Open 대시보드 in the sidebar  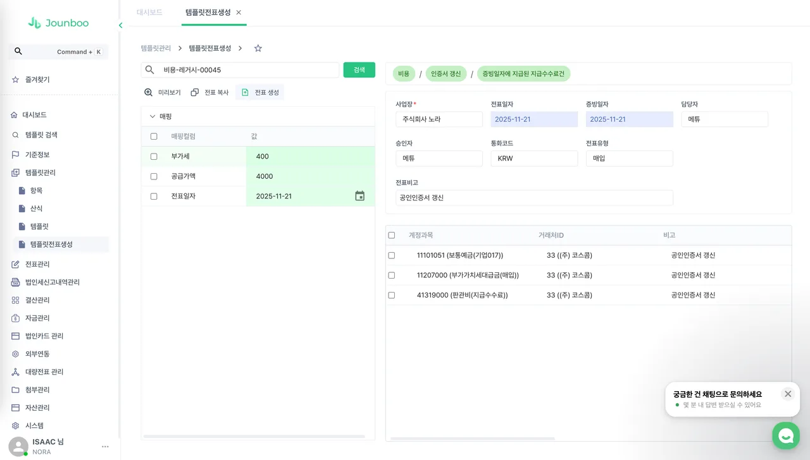tap(35, 115)
